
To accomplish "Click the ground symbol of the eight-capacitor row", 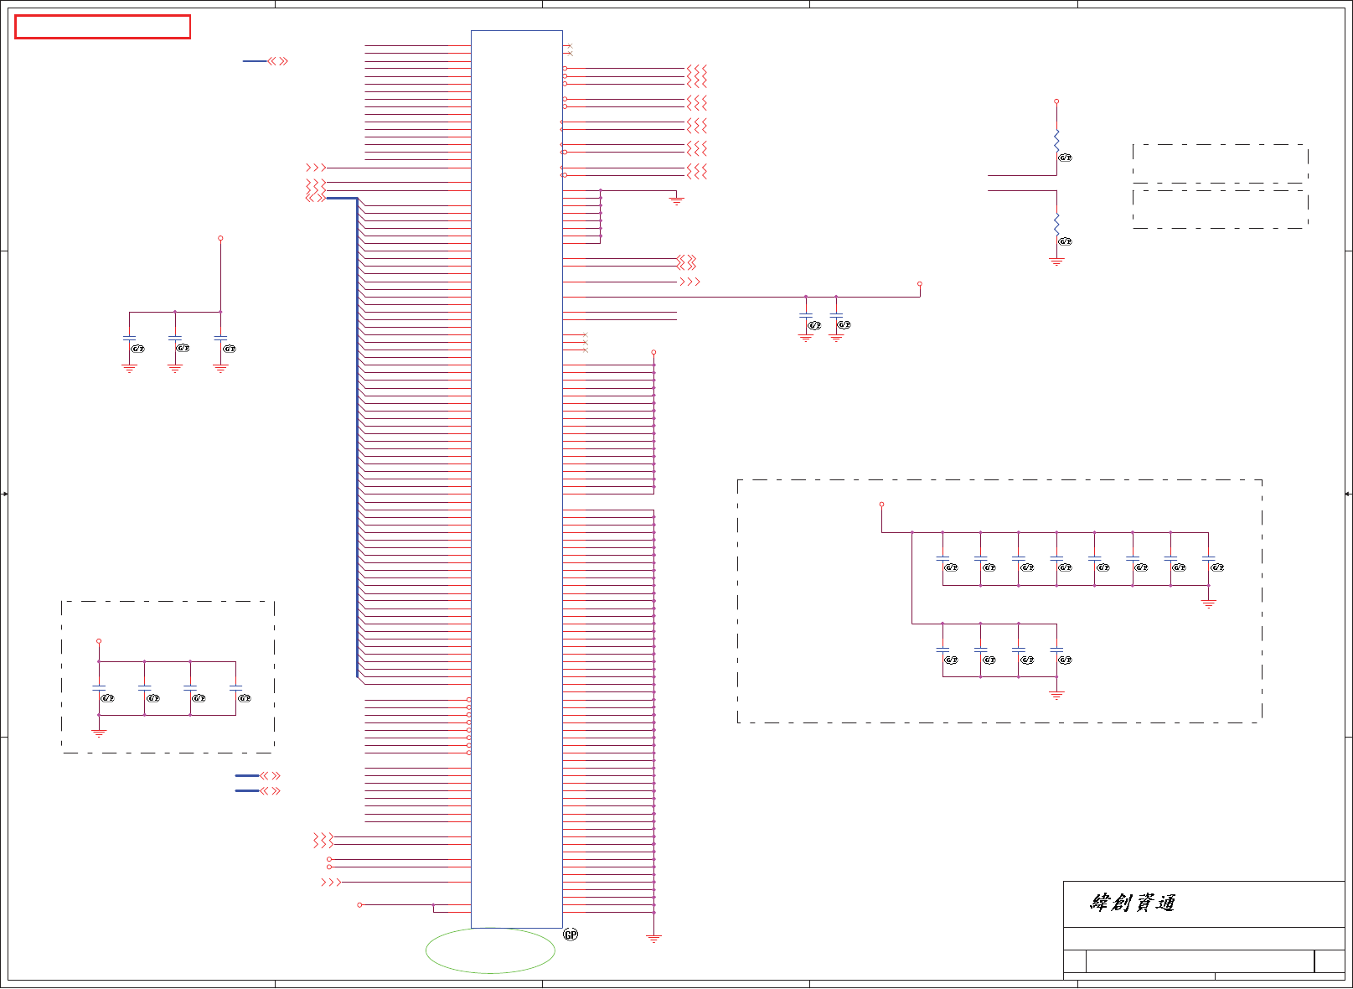I will (1208, 603).
